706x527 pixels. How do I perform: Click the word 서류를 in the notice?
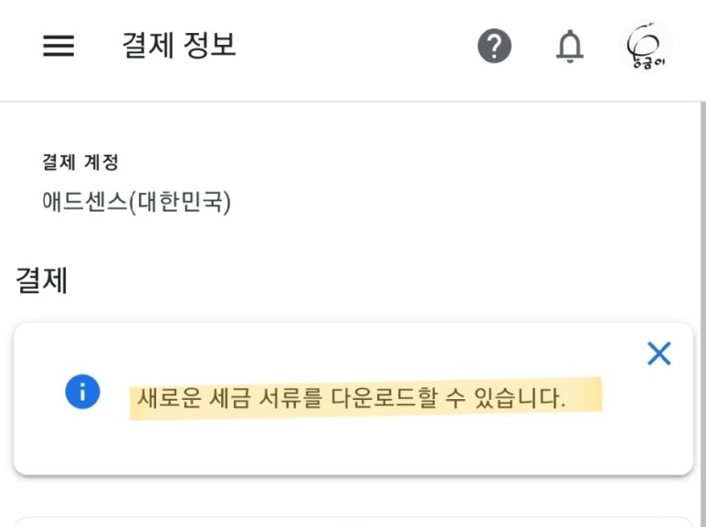[290, 398]
